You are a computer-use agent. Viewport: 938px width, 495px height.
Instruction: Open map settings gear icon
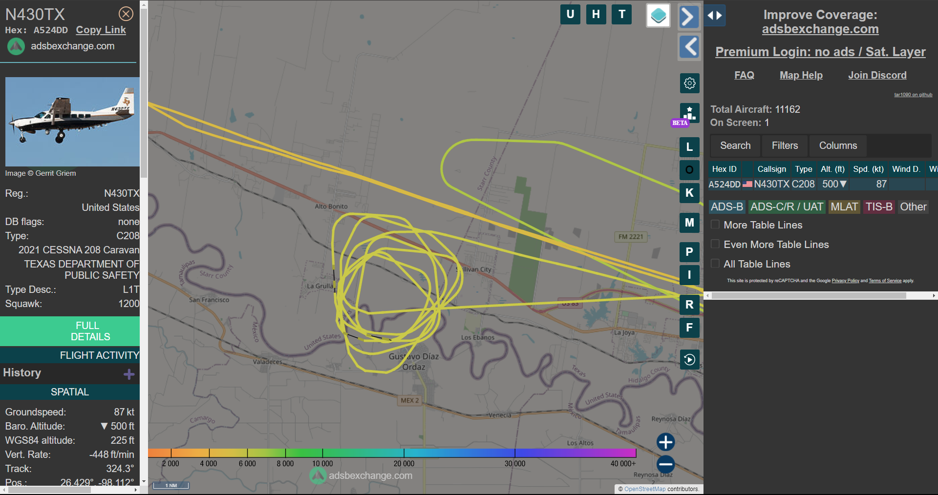[689, 83]
